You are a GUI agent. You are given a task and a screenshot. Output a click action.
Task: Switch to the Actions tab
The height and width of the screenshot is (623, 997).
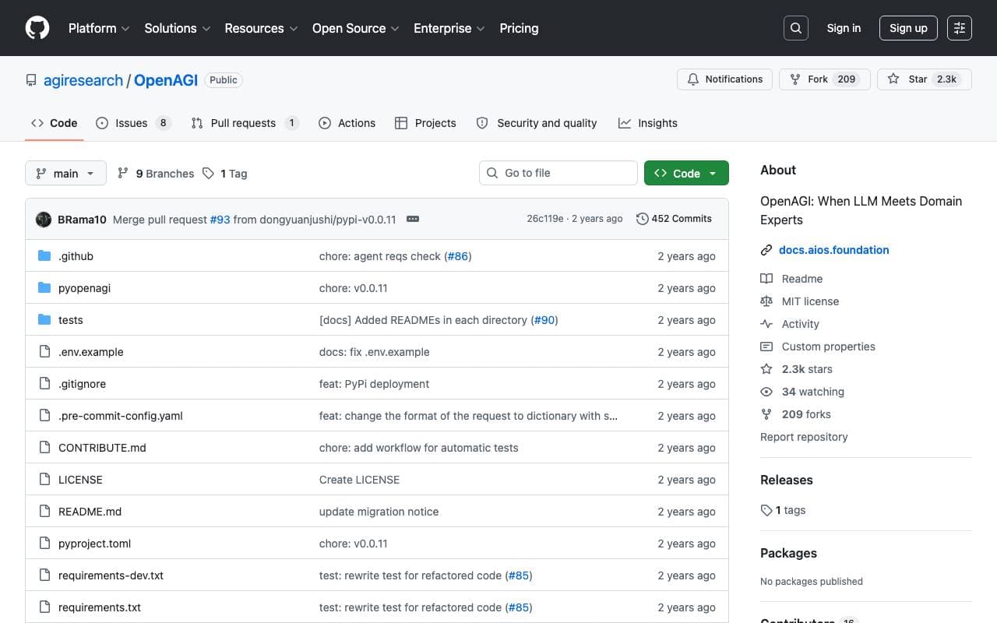(x=347, y=123)
